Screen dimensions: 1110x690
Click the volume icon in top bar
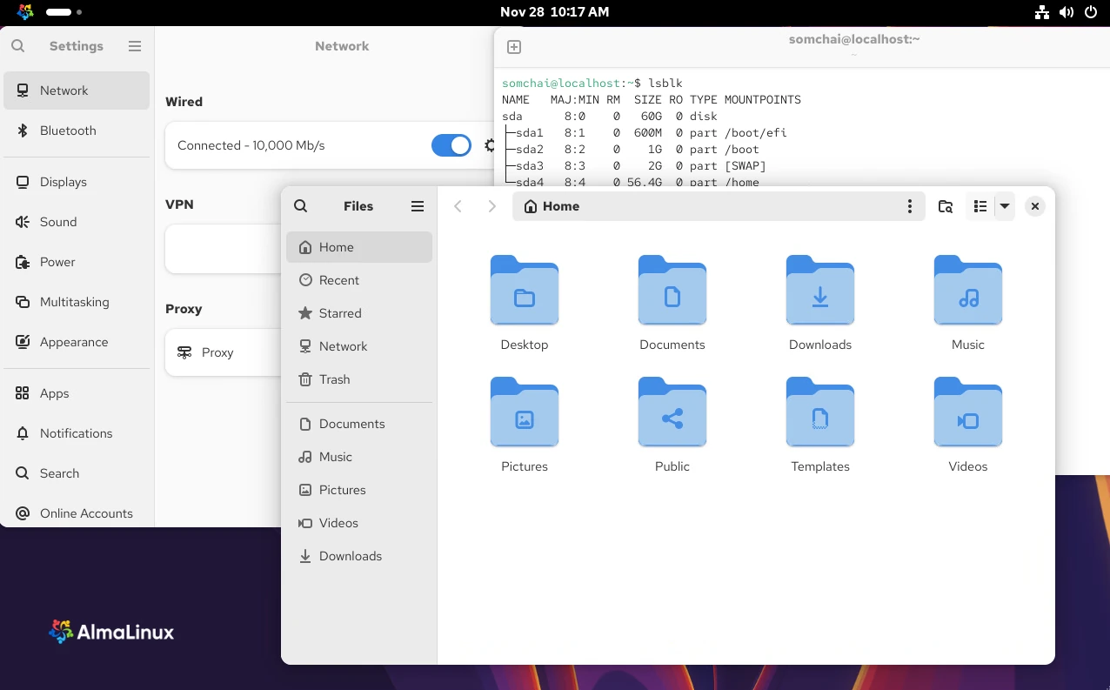click(x=1067, y=12)
